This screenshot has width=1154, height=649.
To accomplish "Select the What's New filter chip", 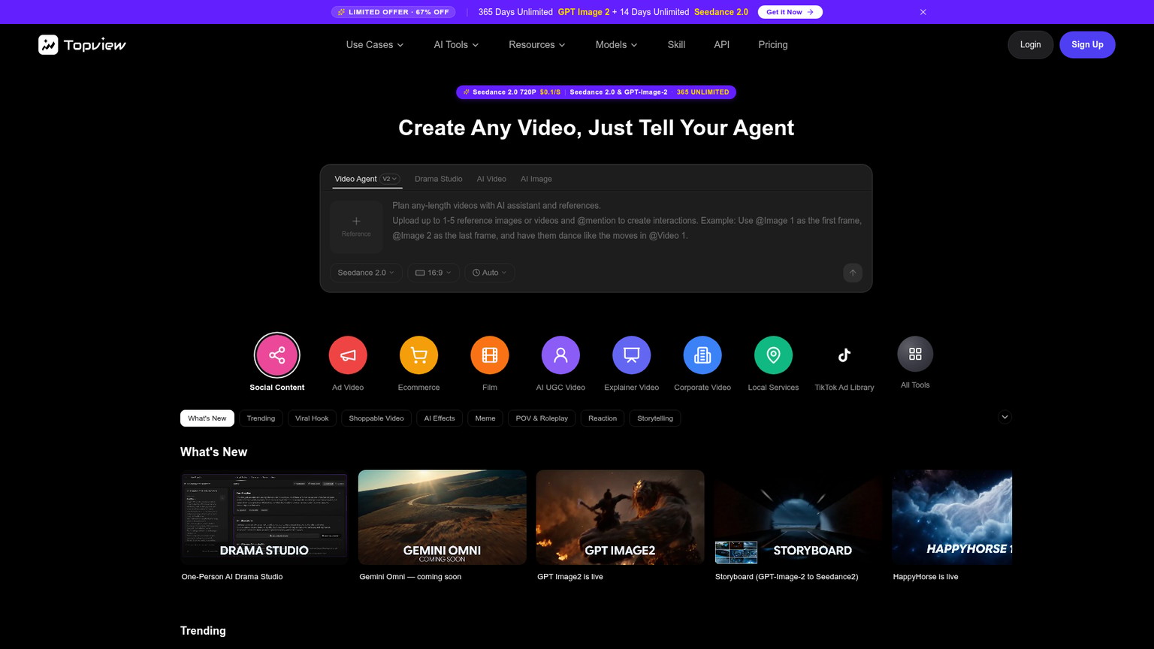I will tap(207, 418).
